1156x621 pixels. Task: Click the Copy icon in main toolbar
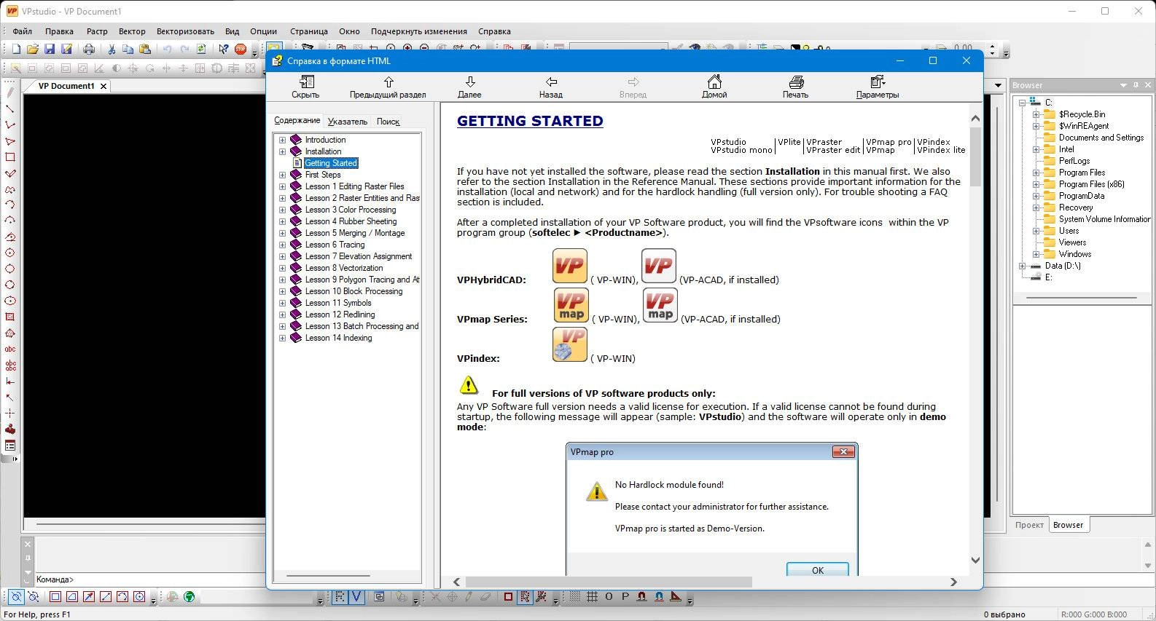pyautogui.click(x=128, y=49)
